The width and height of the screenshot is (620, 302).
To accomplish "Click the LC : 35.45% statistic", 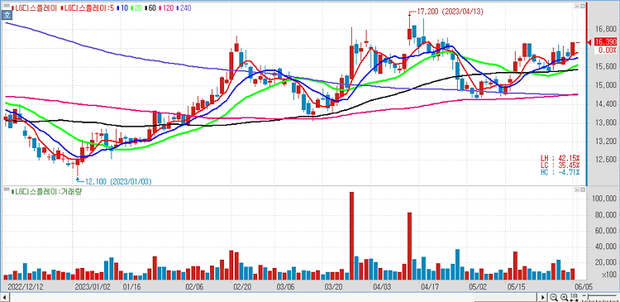I will pos(560,165).
